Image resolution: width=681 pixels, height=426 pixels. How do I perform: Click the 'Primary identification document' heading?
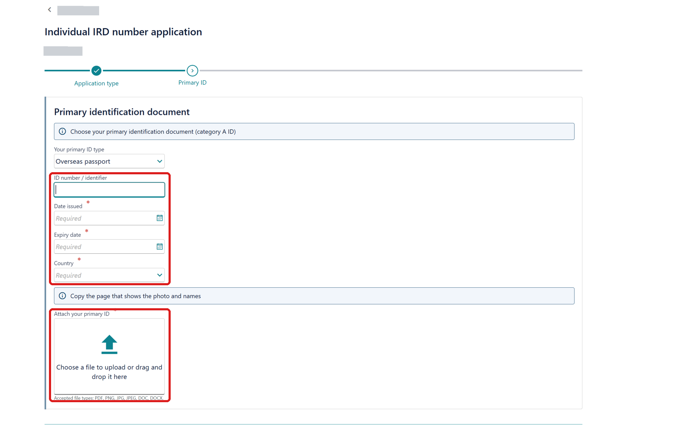tap(122, 112)
